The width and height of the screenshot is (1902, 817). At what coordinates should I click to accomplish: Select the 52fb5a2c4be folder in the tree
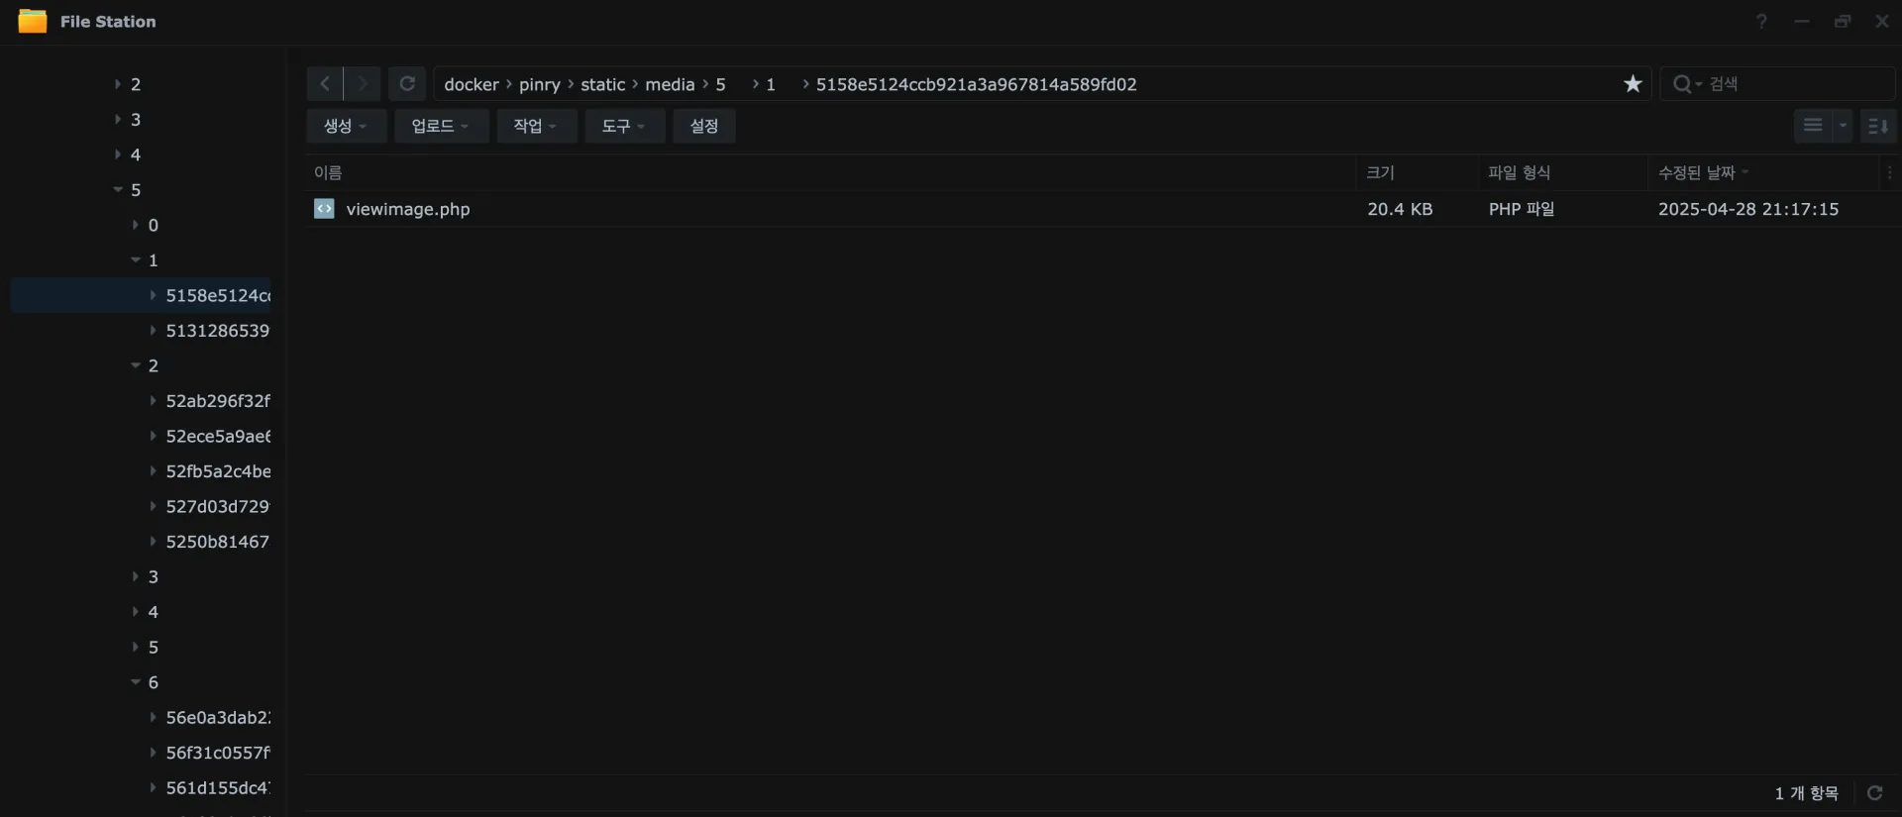click(x=218, y=470)
